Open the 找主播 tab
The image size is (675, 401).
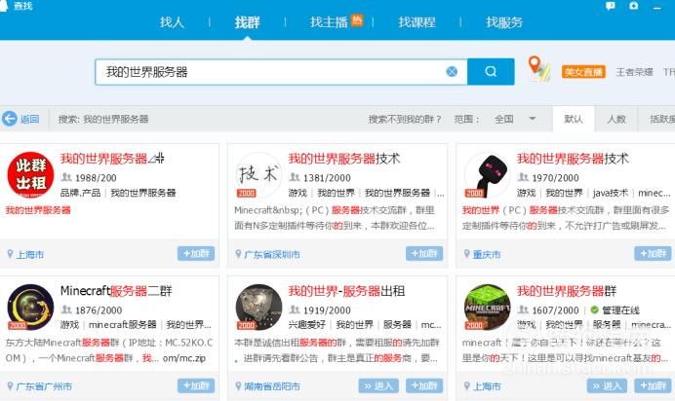click(x=329, y=21)
